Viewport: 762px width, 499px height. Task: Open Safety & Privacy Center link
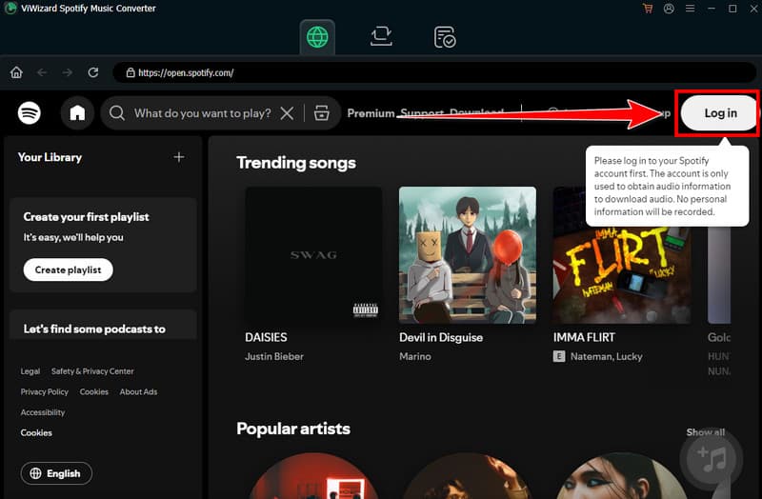click(x=92, y=371)
